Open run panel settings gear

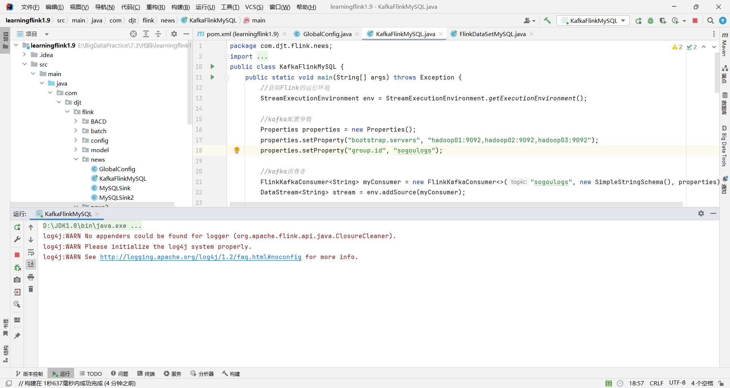pos(701,213)
